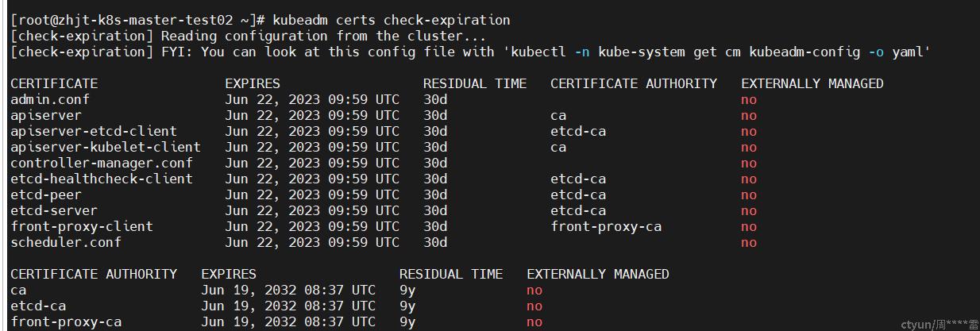Screen dimensions: 980x331
Task: Click the front-proxy-ca authority value for front-proxy-client
Action: [x=606, y=226]
